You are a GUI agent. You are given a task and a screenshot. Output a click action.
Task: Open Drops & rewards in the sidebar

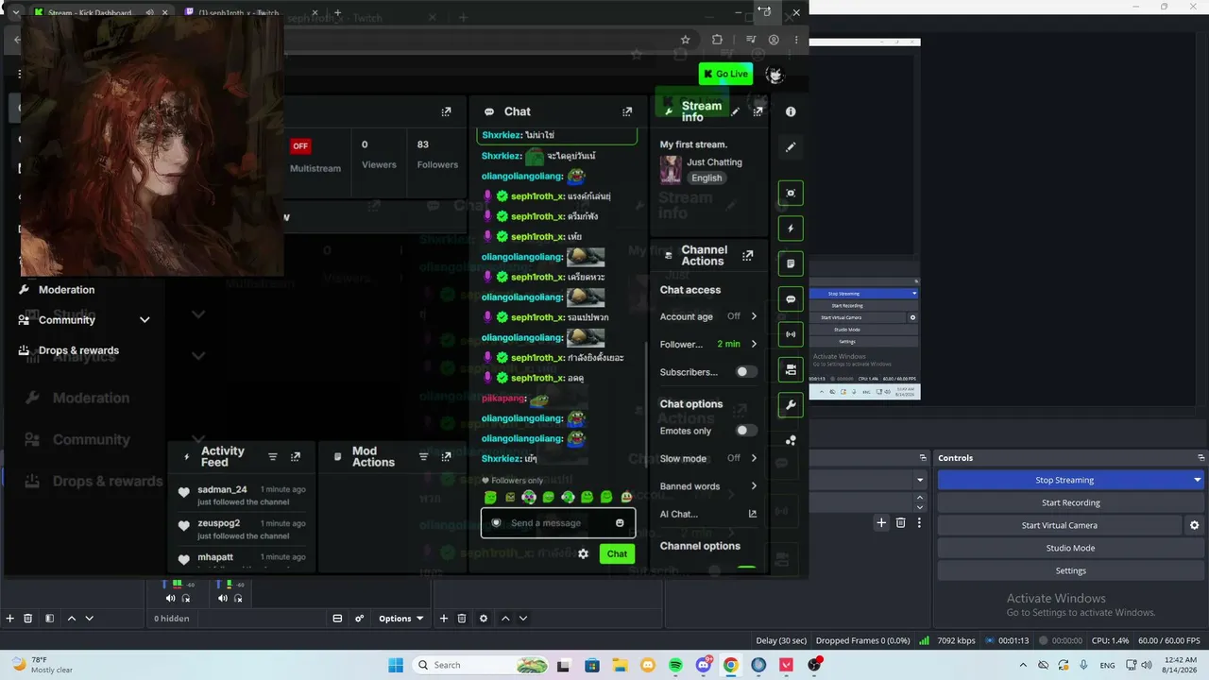click(x=78, y=350)
